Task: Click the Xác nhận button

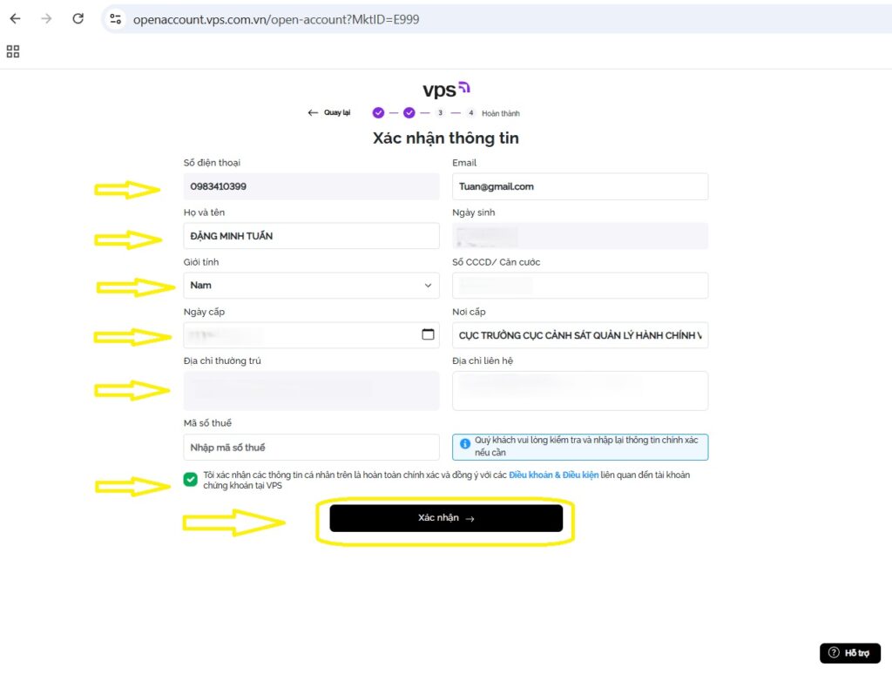Action: [x=446, y=518]
